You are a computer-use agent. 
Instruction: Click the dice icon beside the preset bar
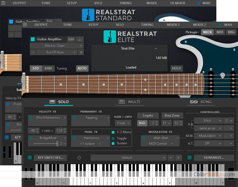point(79,158)
